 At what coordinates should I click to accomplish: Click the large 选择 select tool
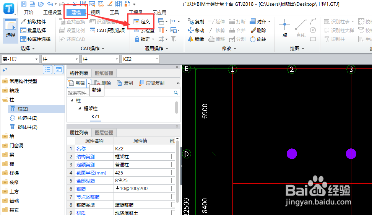(x=10, y=30)
